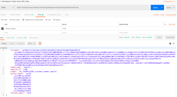177x97 pixels.
Task: Open the Send button dropdown arrow
Action: 162,8
